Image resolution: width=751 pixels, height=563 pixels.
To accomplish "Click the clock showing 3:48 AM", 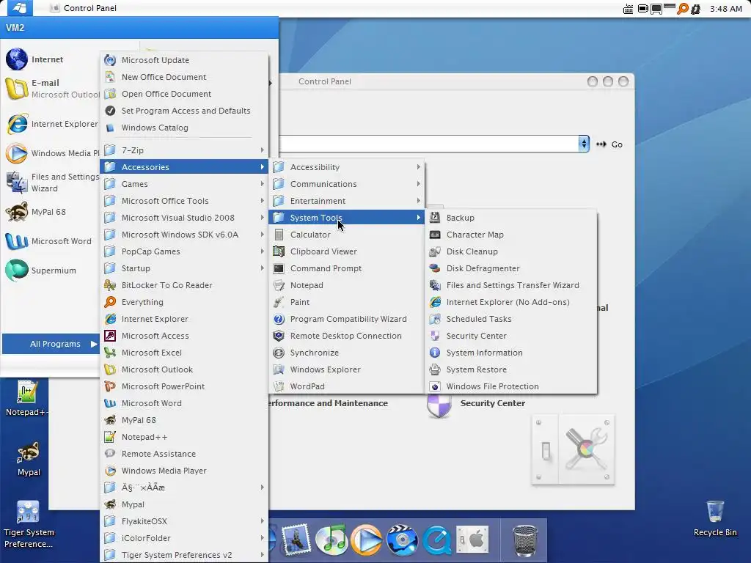I will click(725, 9).
